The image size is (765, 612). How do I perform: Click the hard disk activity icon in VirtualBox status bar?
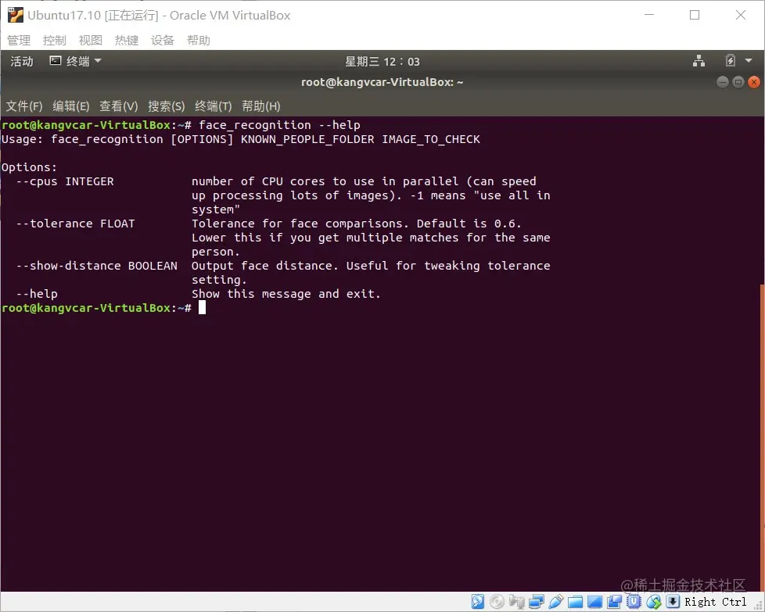click(x=478, y=602)
